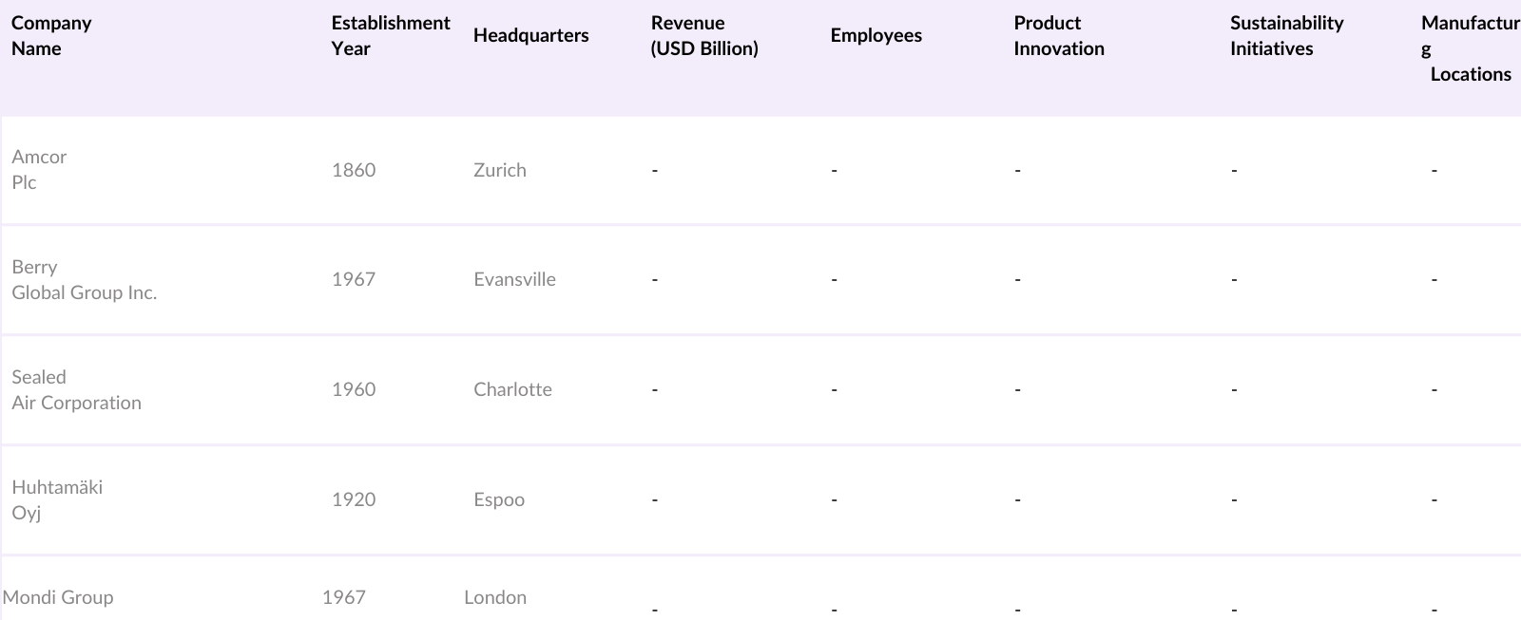This screenshot has height=620, width=1521.
Task: Select the London headquarters cell
Action: 494,598
